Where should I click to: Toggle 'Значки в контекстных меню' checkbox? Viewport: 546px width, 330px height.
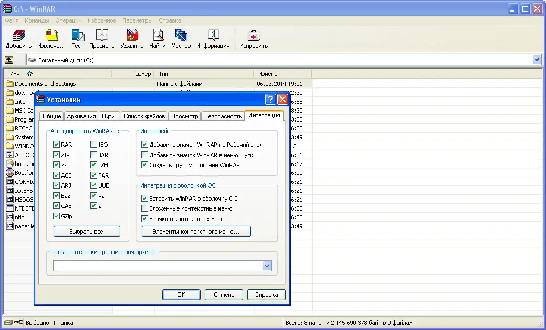pyautogui.click(x=144, y=219)
